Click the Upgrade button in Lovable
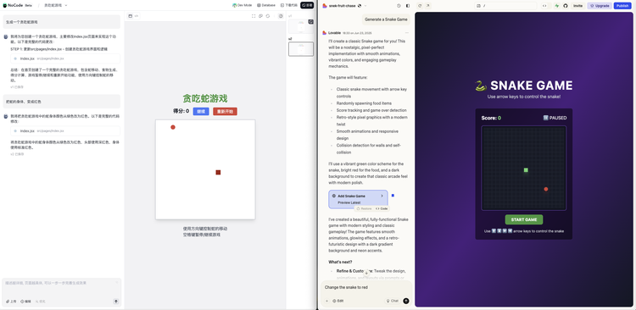 click(600, 6)
